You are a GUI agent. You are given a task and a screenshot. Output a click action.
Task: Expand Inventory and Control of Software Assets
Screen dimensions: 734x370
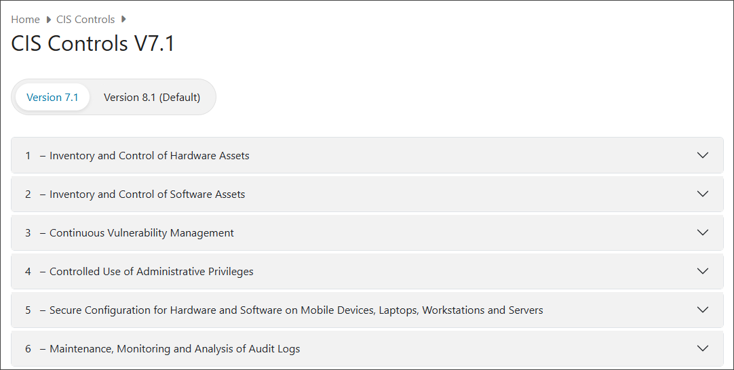[367, 194]
